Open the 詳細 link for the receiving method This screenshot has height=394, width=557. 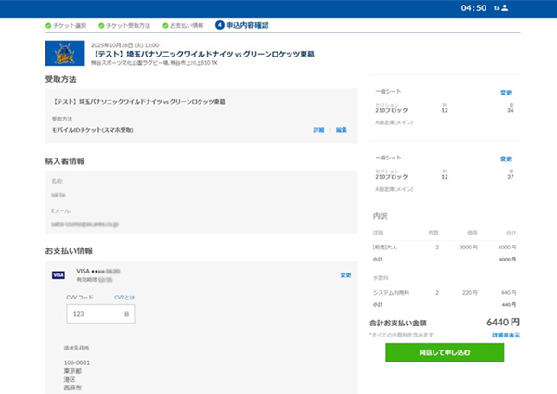(x=318, y=130)
